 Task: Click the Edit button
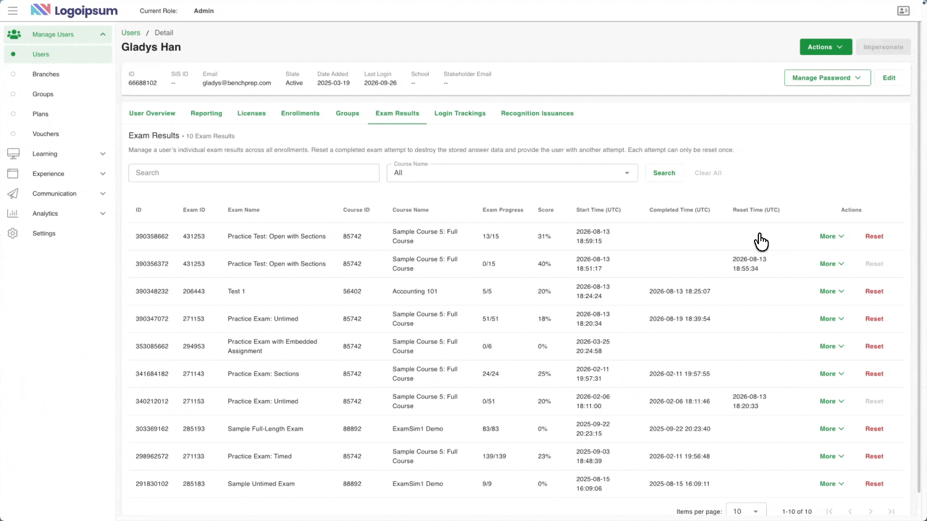(889, 78)
